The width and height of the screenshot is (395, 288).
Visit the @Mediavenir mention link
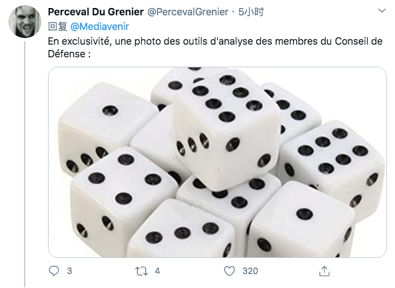pyautogui.click(x=100, y=27)
